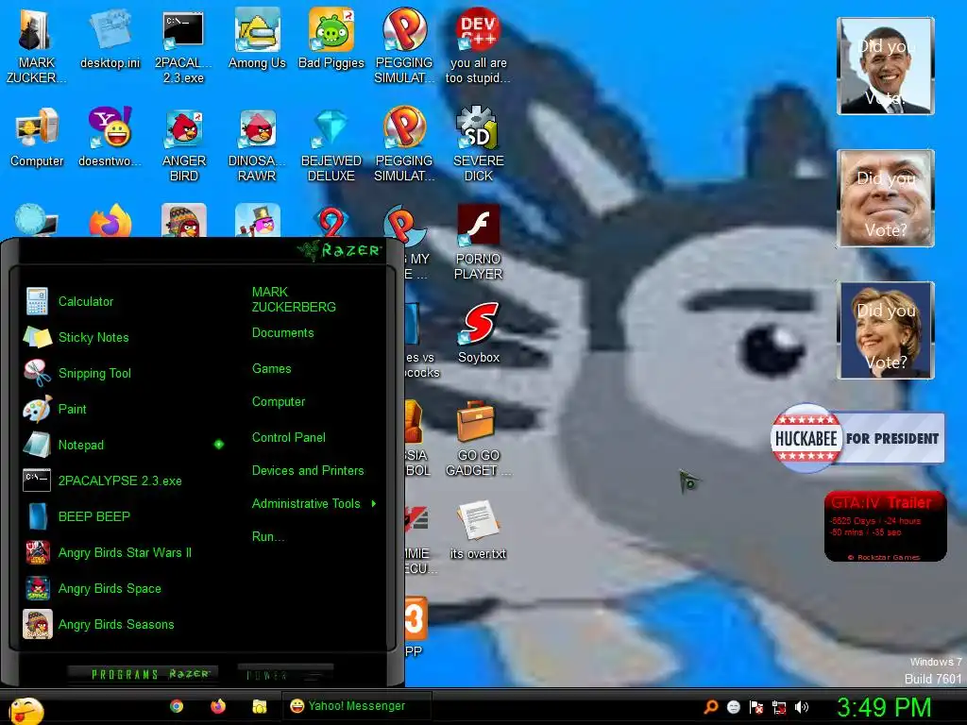Screen dimensions: 967x725
Task: Click the network tray icon
Action: pos(779,706)
